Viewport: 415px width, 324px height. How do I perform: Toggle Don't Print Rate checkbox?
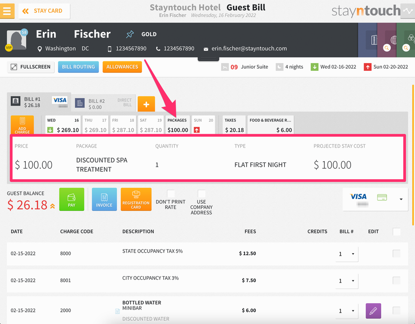(171, 194)
